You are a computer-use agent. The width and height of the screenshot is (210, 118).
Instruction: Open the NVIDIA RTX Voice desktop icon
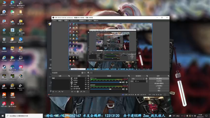[12, 78]
